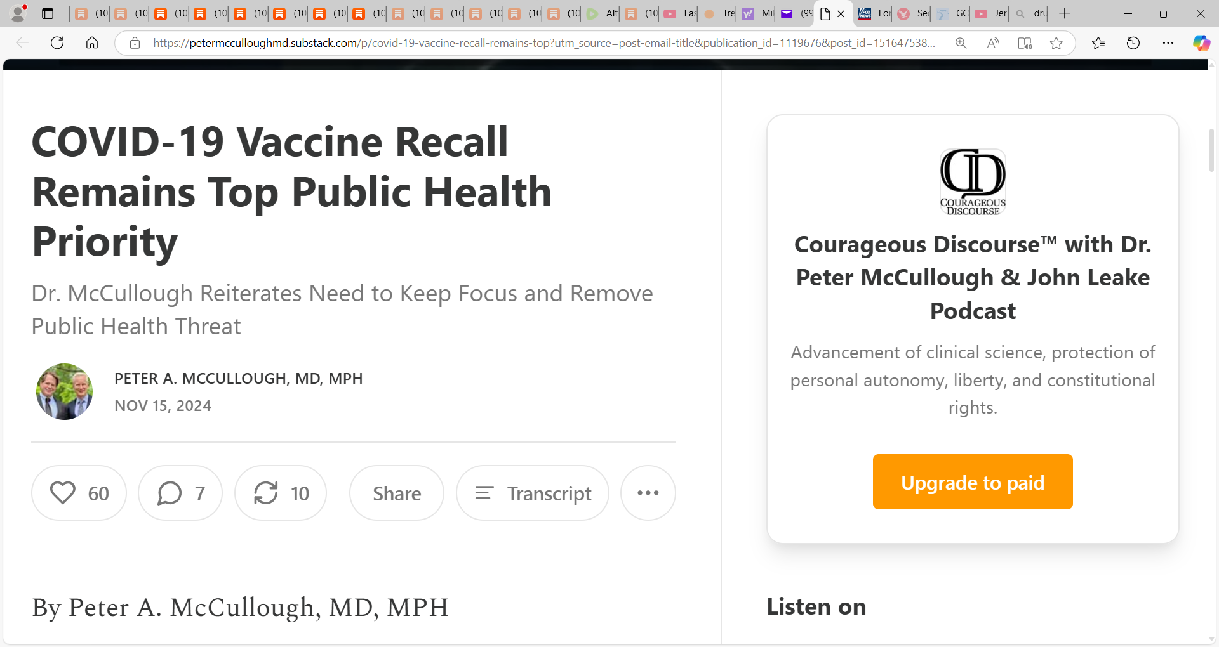Click the Upgrade to paid button
The width and height of the screenshot is (1219, 647).
pos(973,481)
